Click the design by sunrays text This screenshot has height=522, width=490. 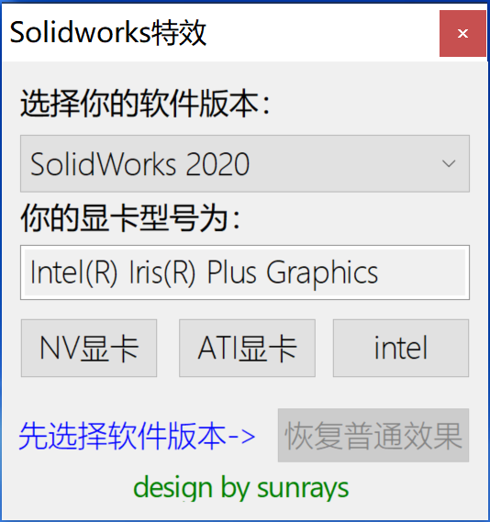tap(241, 488)
